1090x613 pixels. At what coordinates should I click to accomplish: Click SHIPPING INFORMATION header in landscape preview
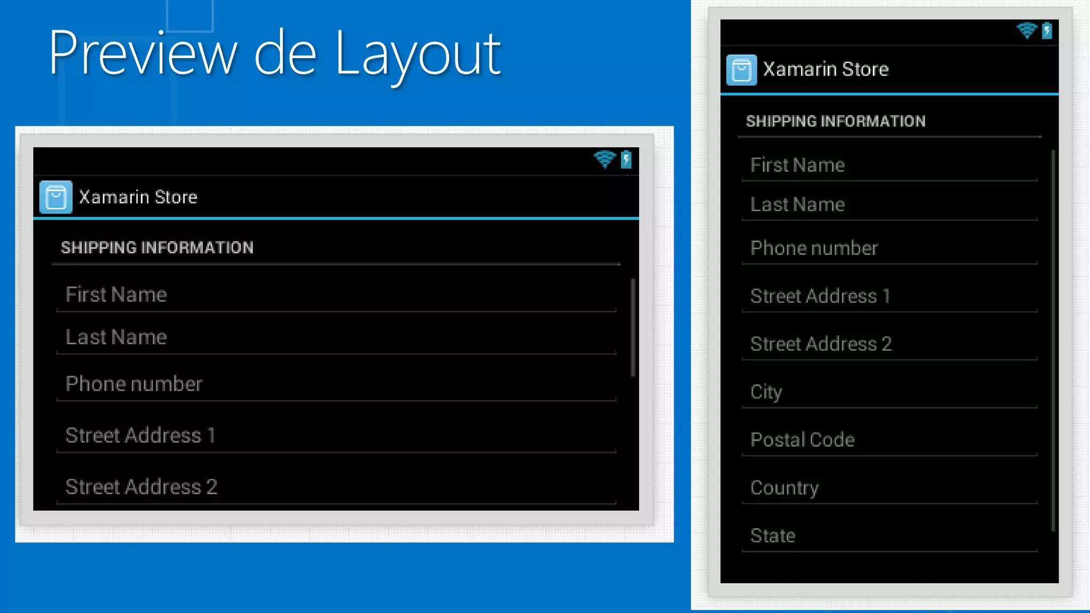tap(157, 248)
